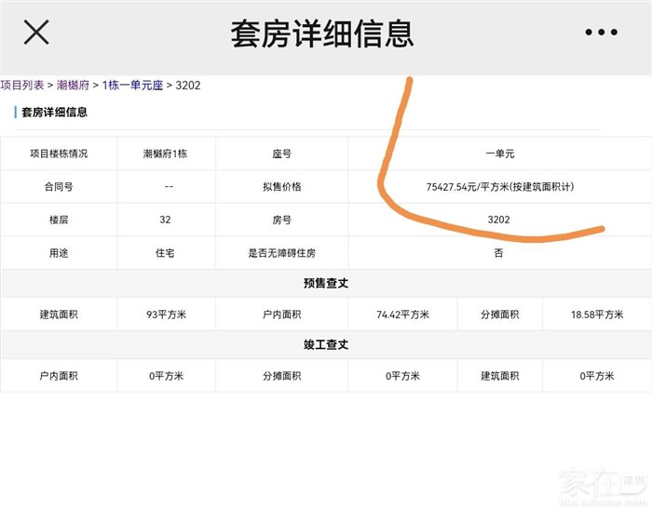Select the 93平方米 building area value
The image size is (652, 509).
click(x=166, y=315)
